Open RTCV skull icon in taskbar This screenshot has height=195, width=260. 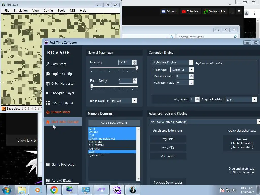[x=117, y=190]
